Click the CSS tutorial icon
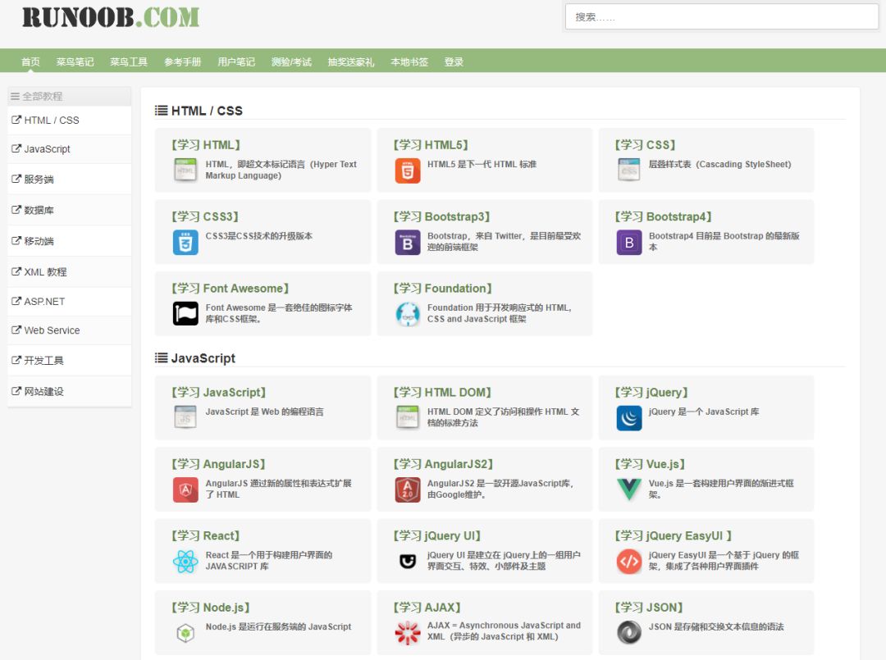886x660 pixels. pos(629,170)
